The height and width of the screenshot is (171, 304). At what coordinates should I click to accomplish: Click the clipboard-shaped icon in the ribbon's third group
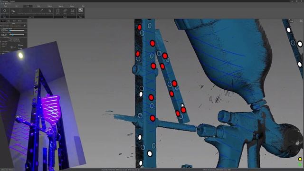(x=58, y=10)
